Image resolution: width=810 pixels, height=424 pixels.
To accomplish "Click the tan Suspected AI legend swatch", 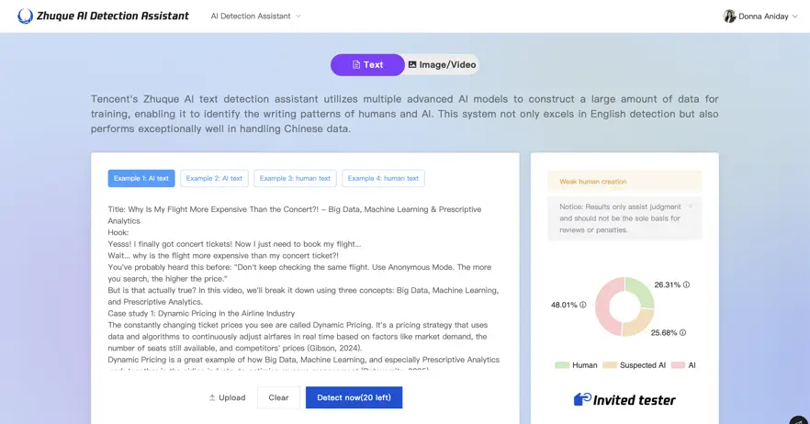I will (610, 365).
